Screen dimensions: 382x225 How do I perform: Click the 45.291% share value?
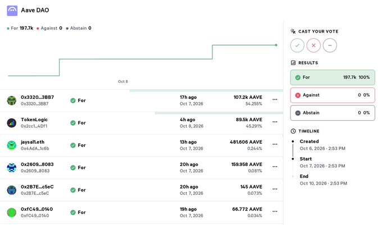coord(254,126)
